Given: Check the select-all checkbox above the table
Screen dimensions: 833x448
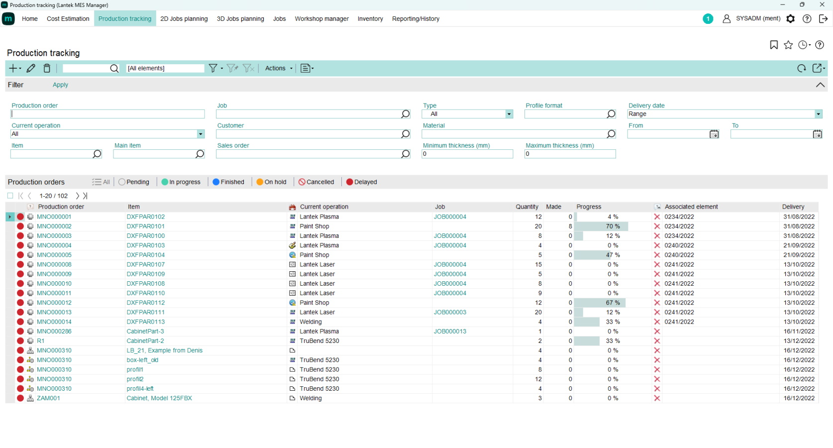Looking at the screenshot, I should coord(10,196).
